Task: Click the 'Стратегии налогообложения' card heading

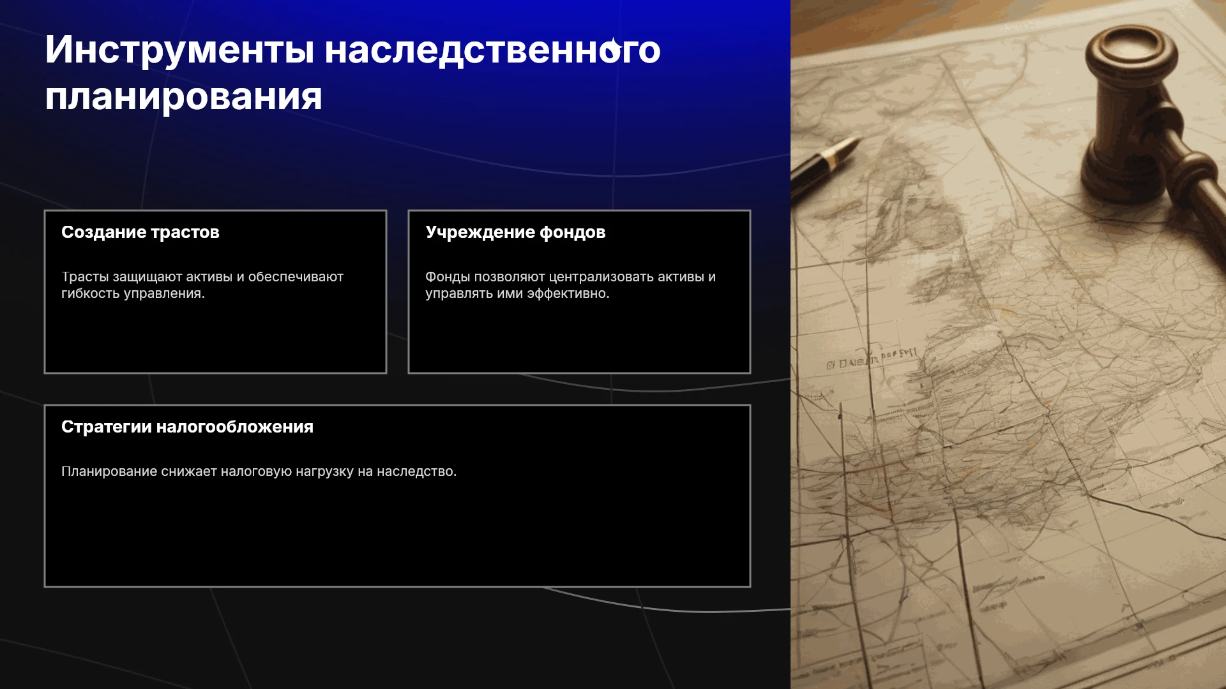Action: [187, 427]
